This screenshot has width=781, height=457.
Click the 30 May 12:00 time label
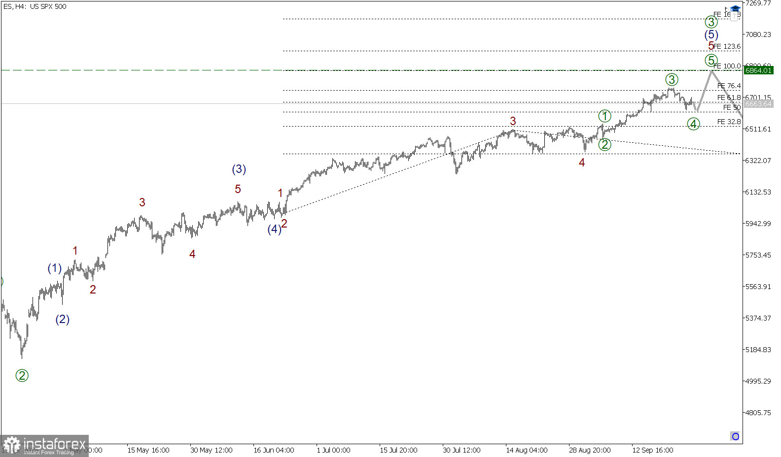(x=212, y=450)
